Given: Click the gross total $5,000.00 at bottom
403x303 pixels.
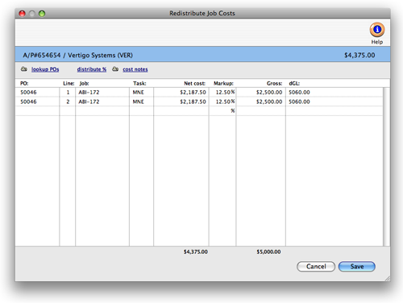Looking at the screenshot, I should (268, 251).
